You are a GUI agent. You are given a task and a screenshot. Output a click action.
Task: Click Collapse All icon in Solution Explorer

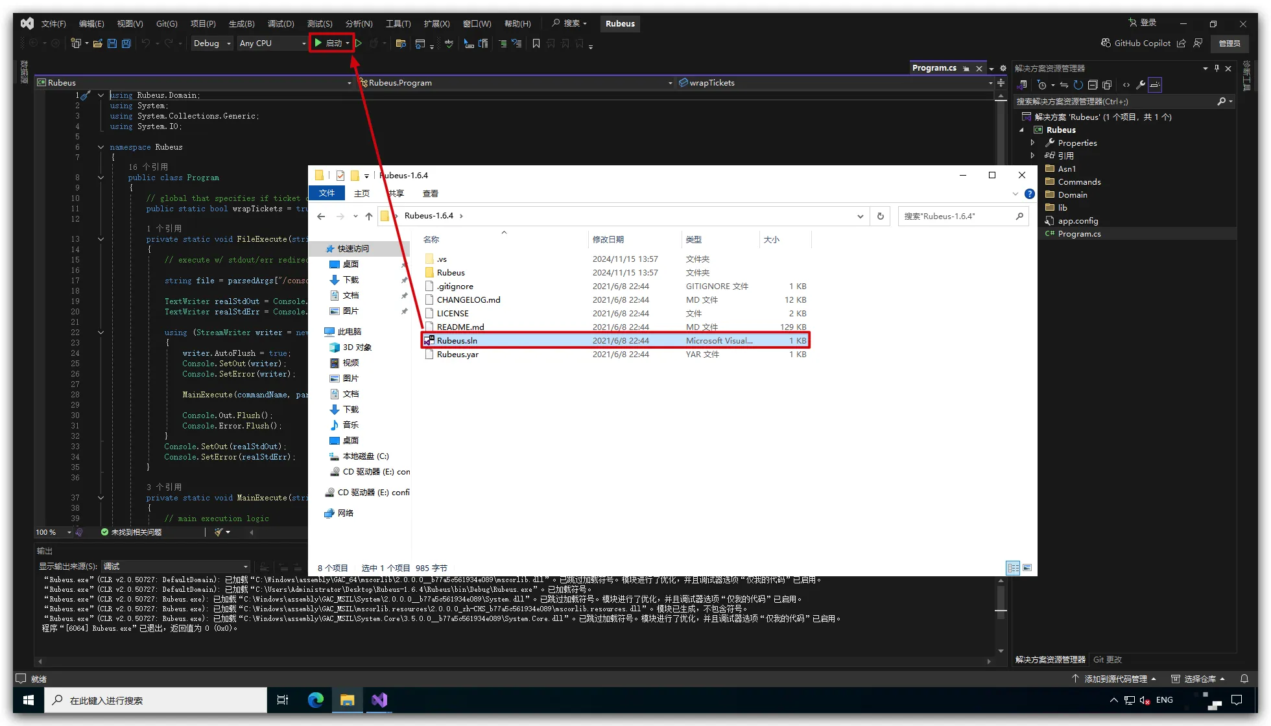1093,85
